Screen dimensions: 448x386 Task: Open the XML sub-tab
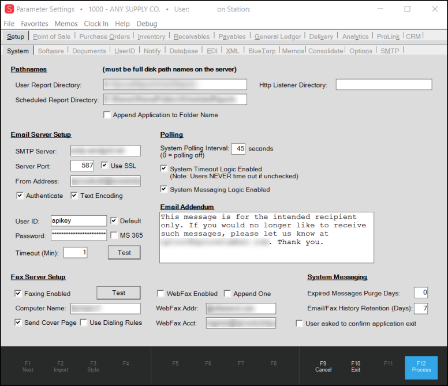[x=233, y=51]
